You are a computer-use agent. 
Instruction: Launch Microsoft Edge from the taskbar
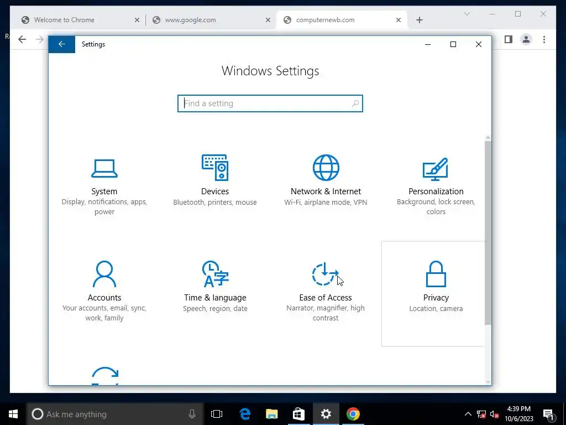click(245, 414)
